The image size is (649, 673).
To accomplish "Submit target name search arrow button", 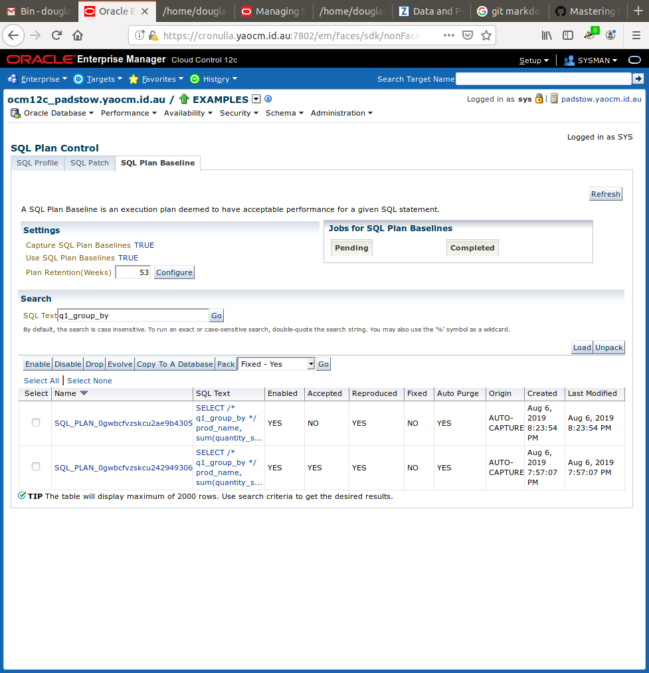I will pyautogui.click(x=638, y=78).
